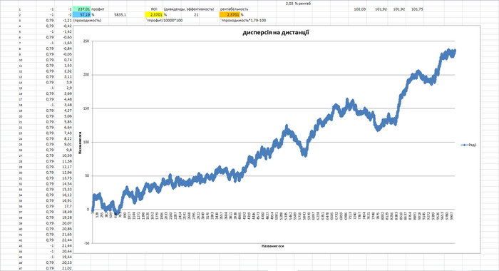This screenshot has width=499, height=271.
Task: Select the 150 label on vertical axis
Action: pos(86,108)
